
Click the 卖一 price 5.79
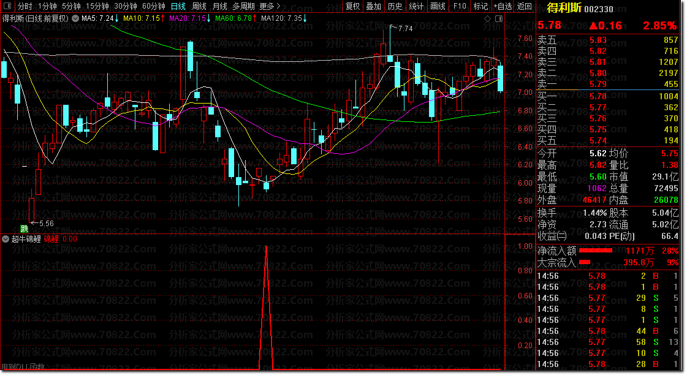pos(598,84)
